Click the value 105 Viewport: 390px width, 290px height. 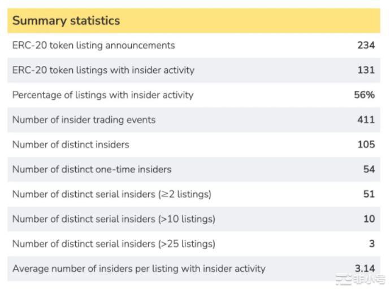point(366,144)
